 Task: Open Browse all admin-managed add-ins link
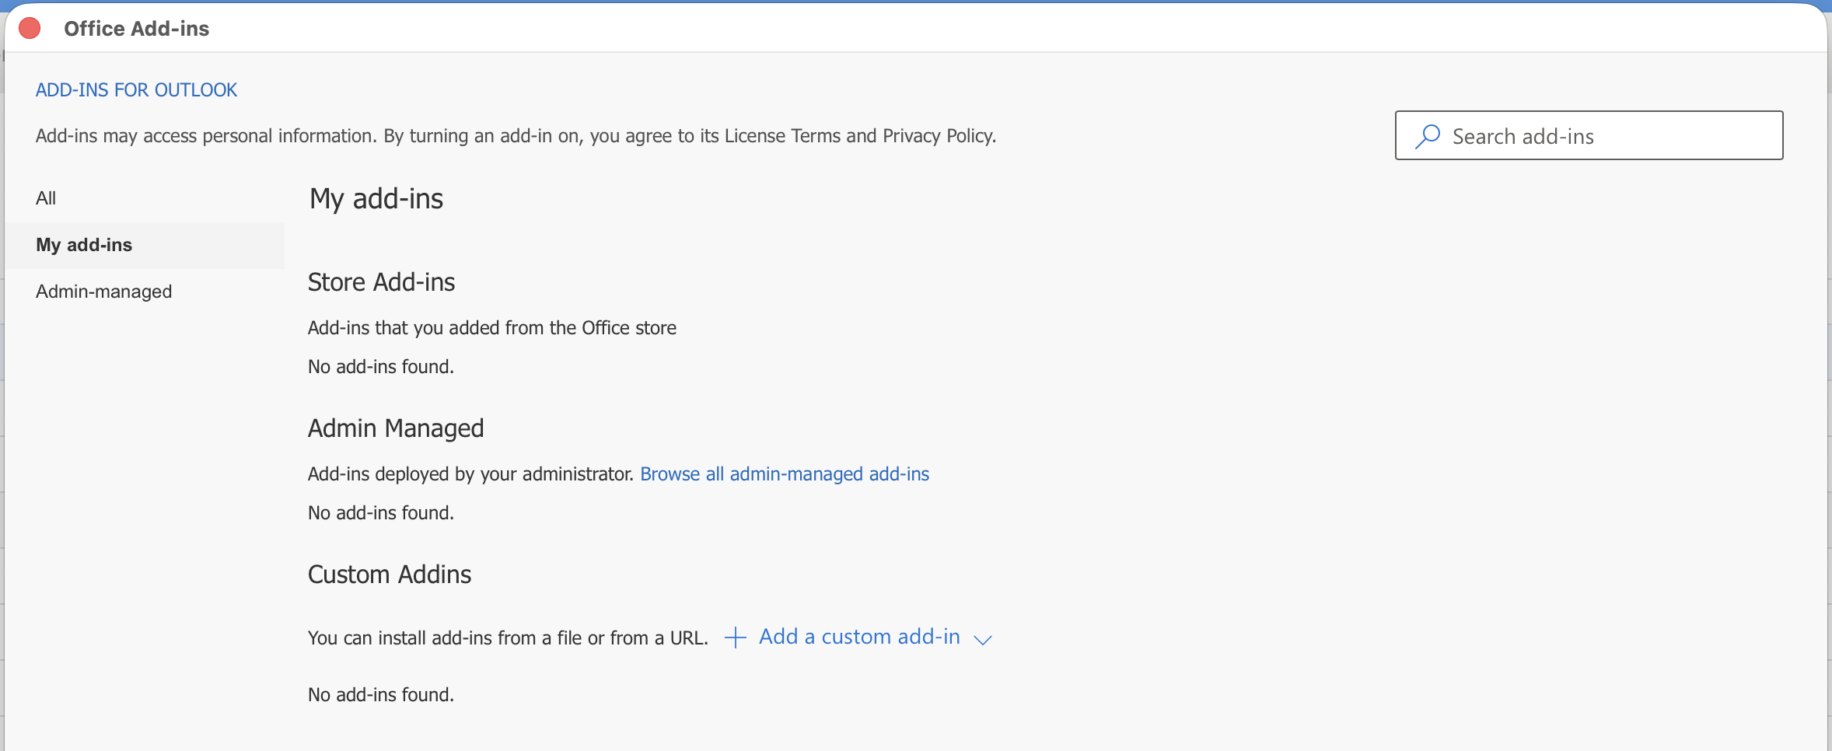(785, 474)
